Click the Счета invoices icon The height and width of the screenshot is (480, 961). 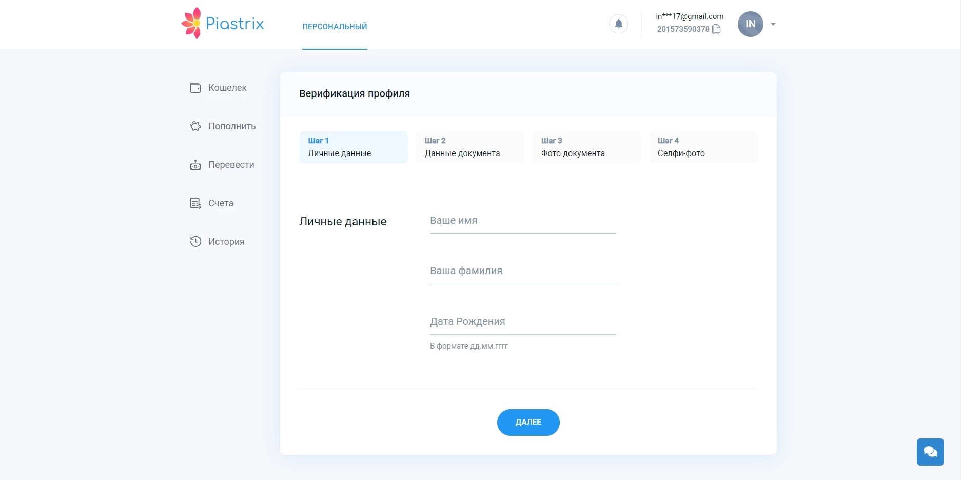pyautogui.click(x=195, y=203)
